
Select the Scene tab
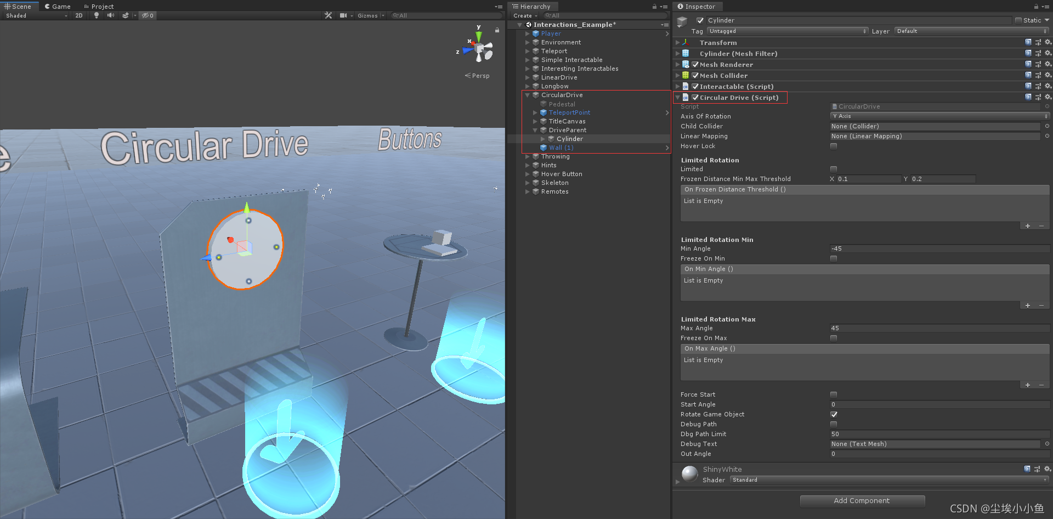pyautogui.click(x=19, y=7)
